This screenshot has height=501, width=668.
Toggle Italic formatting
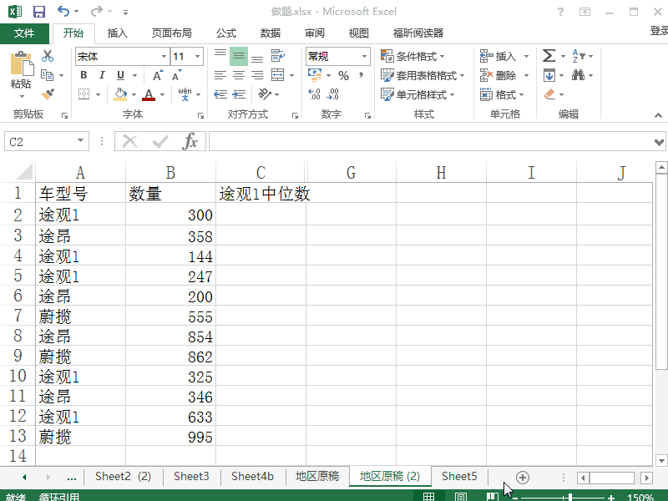coord(102,75)
